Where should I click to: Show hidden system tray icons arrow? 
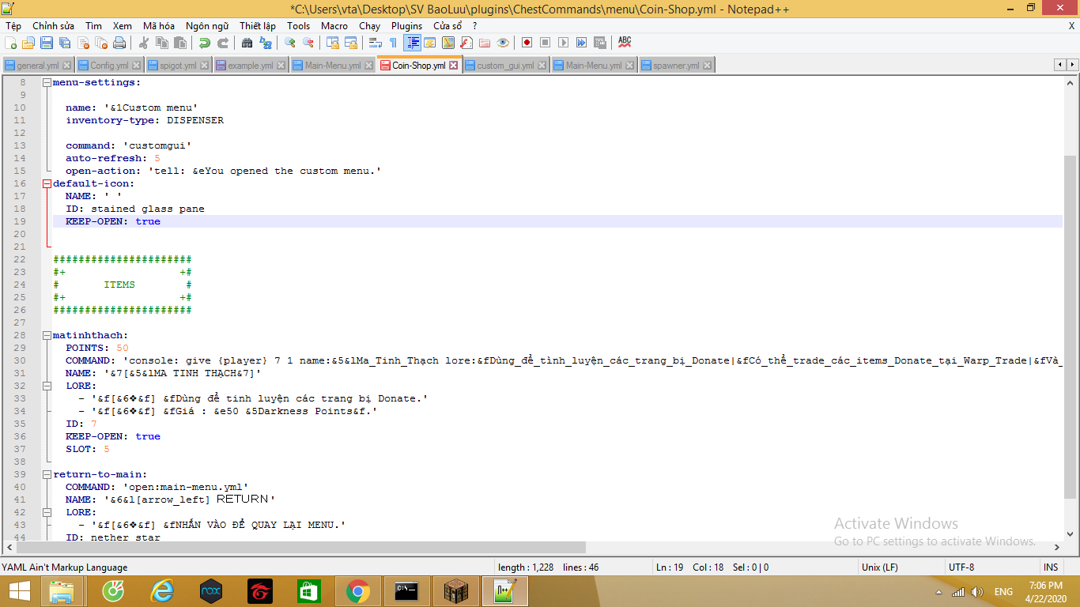pos(938,592)
